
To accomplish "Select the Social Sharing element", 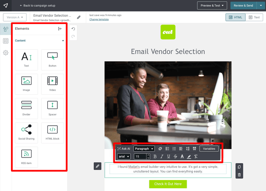I will pos(26,133).
